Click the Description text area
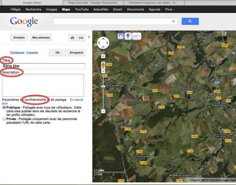Viewport: 236px width, 185px height. pos(43,85)
